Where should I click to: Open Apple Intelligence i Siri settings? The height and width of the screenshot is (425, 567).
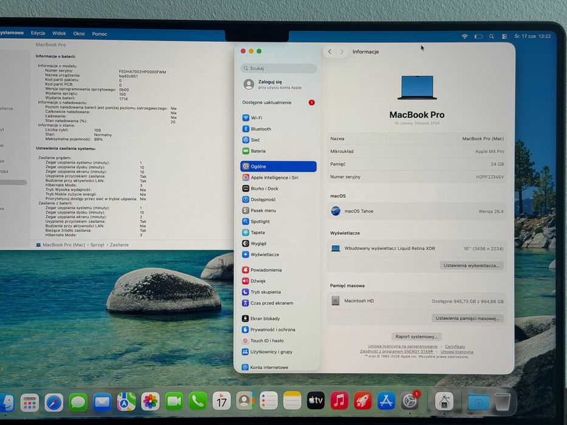(278, 177)
